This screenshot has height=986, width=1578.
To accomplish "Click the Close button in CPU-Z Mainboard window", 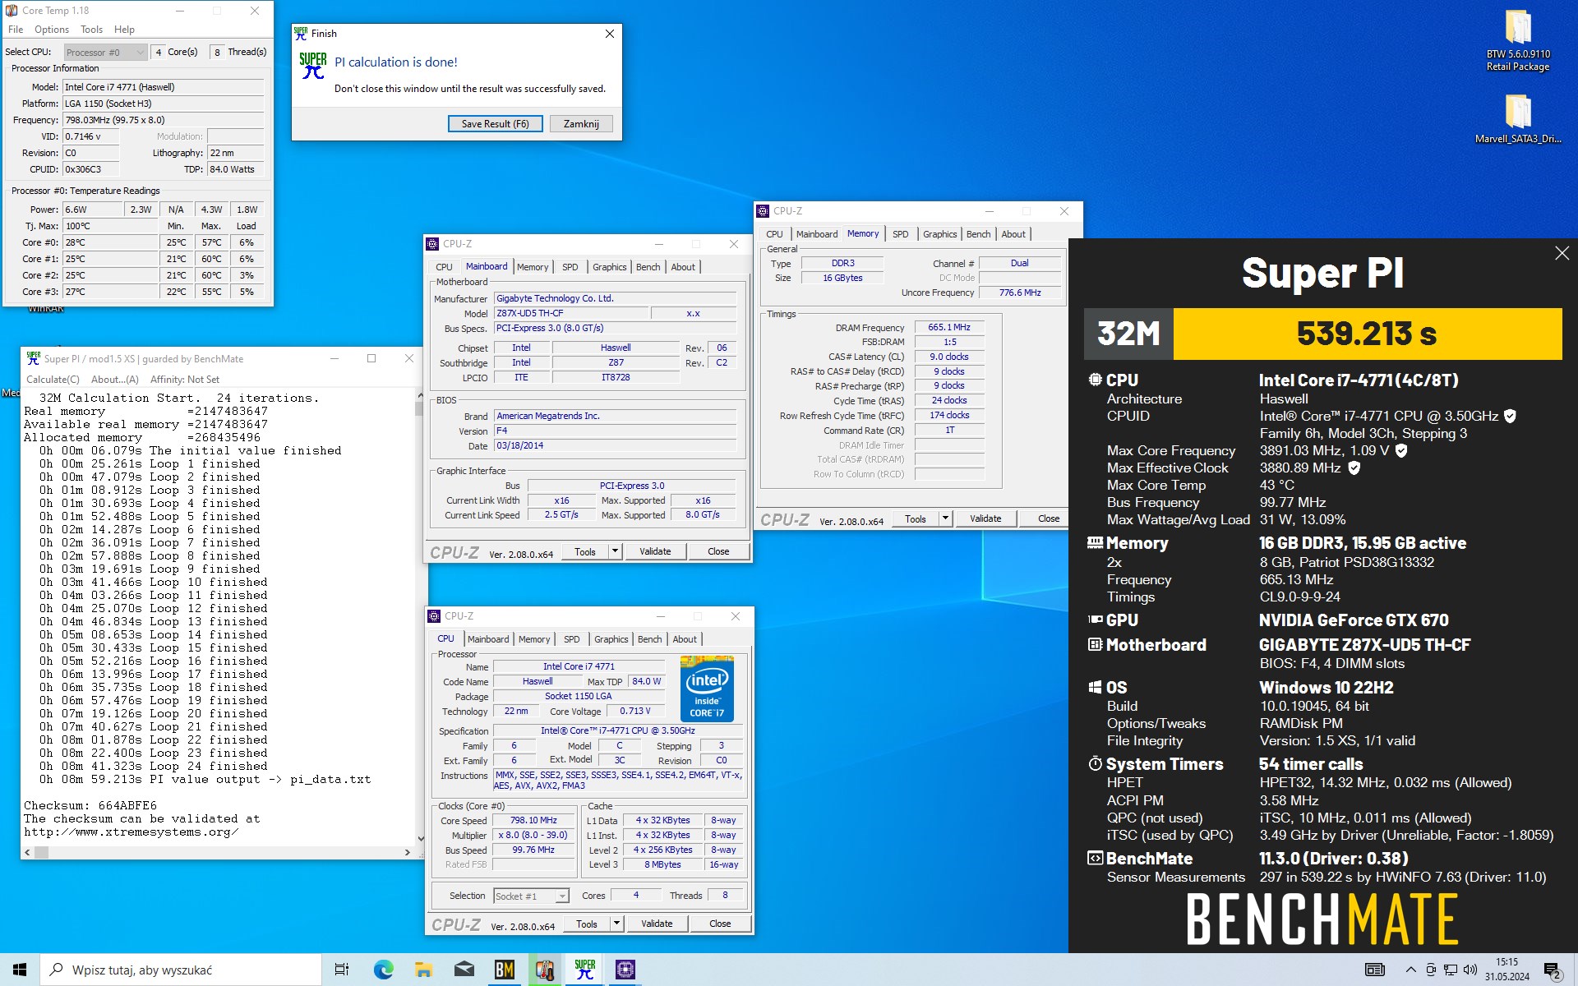I will click(718, 551).
